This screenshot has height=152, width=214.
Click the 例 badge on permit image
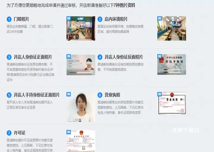pos(69,132)
